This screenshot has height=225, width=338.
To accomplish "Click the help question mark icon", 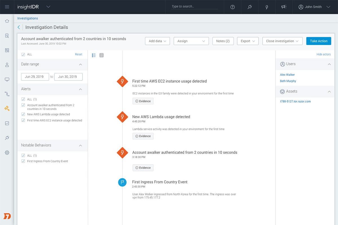I will pyautogui.click(x=233, y=7).
